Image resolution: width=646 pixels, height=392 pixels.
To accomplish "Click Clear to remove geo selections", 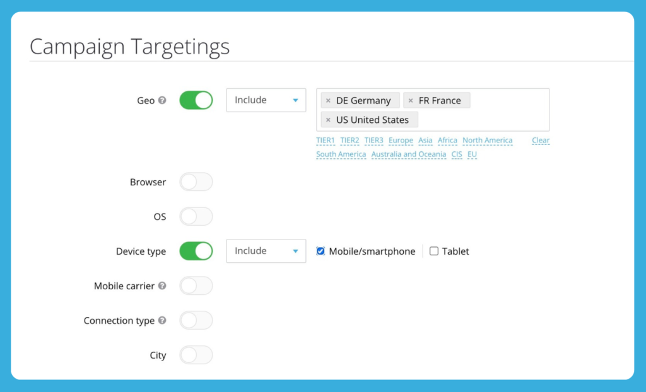I will (540, 140).
